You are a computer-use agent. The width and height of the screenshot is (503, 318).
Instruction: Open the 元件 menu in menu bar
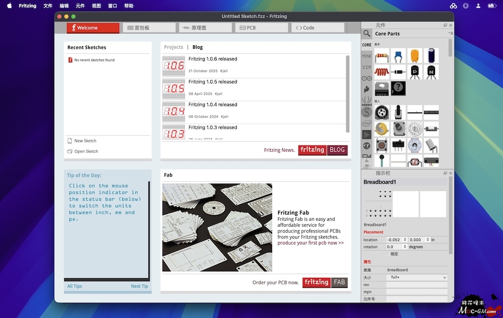(x=80, y=6)
